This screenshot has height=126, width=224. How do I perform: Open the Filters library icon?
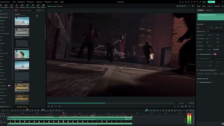pyautogui.click(x=33, y=6)
